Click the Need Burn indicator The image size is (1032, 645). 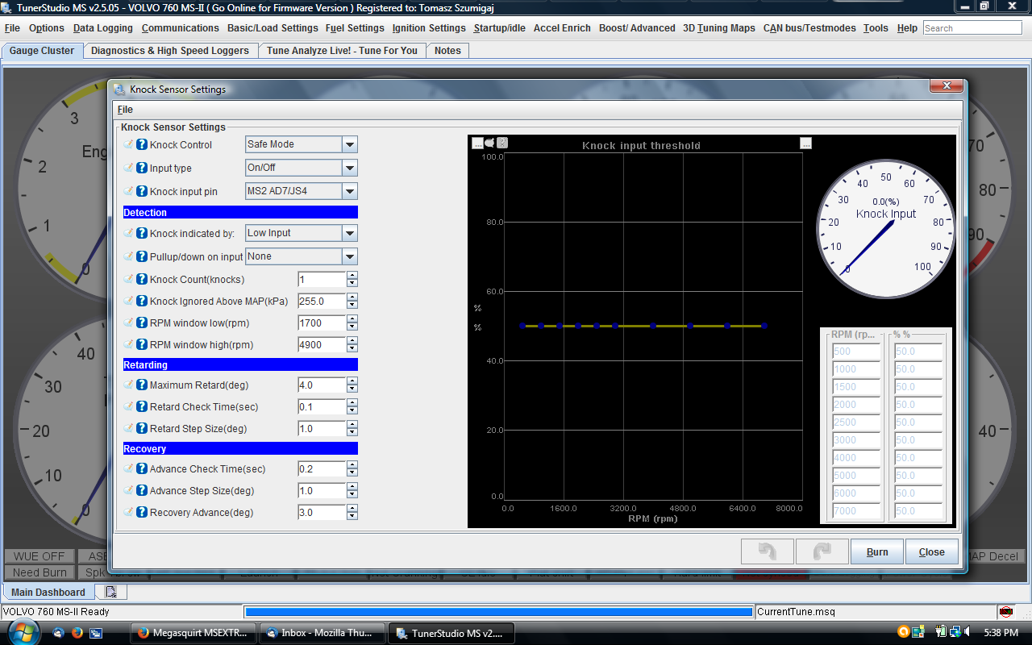[x=40, y=572]
